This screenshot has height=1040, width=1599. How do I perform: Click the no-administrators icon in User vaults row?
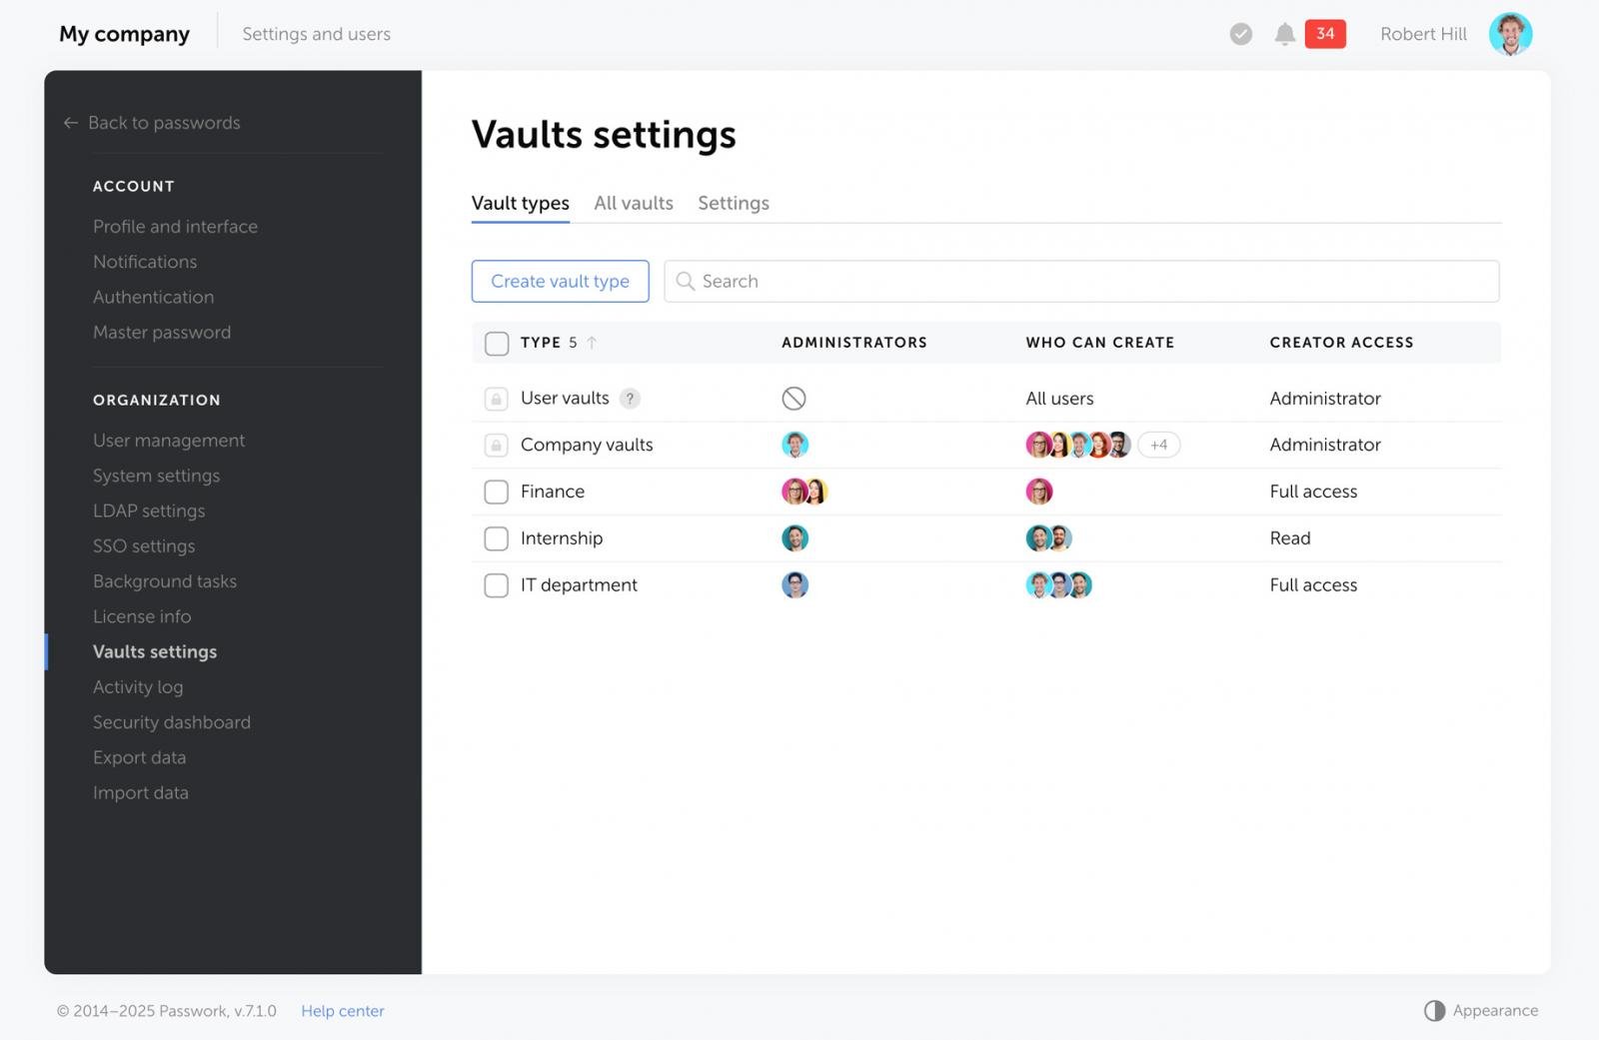(x=795, y=398)
